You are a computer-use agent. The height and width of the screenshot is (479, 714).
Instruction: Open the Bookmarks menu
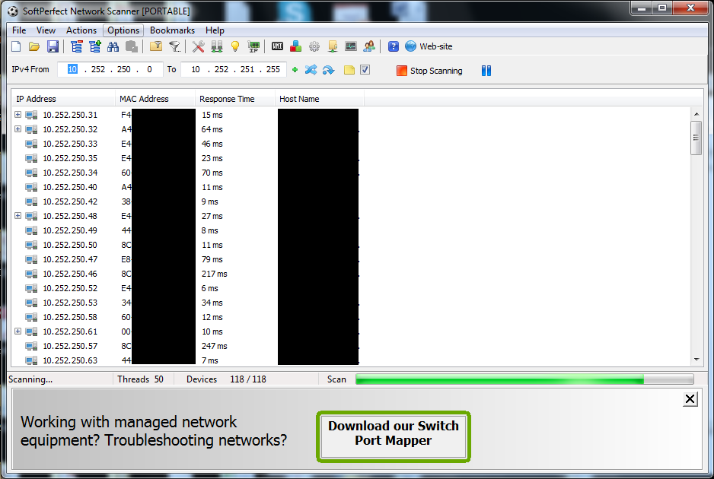(x=172, y=30)
